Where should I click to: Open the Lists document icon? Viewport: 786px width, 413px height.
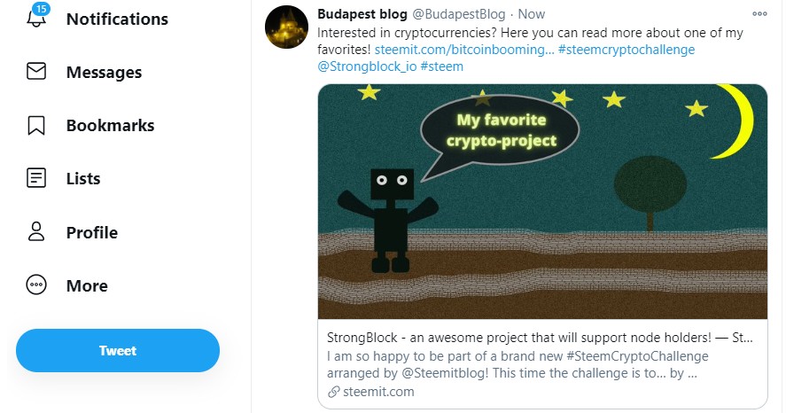(x=36, y=179)
